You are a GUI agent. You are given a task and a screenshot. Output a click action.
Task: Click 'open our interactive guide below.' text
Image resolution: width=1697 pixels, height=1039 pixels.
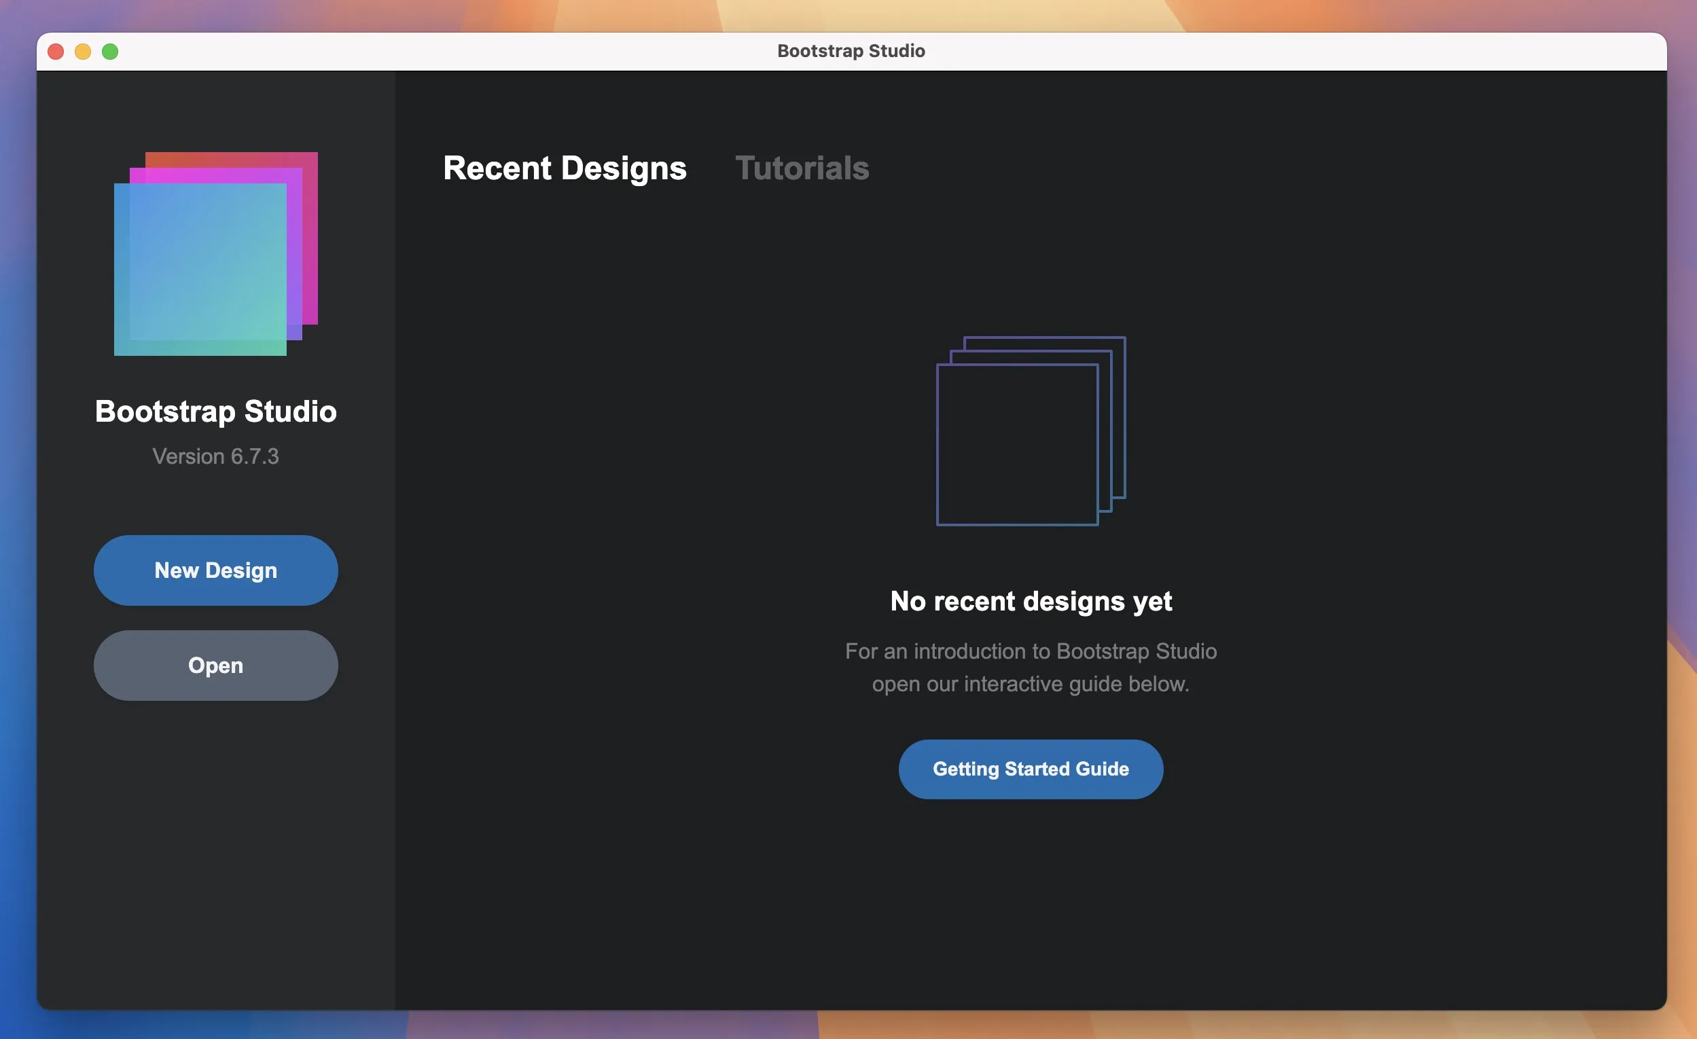click(x=1031, y=684)
